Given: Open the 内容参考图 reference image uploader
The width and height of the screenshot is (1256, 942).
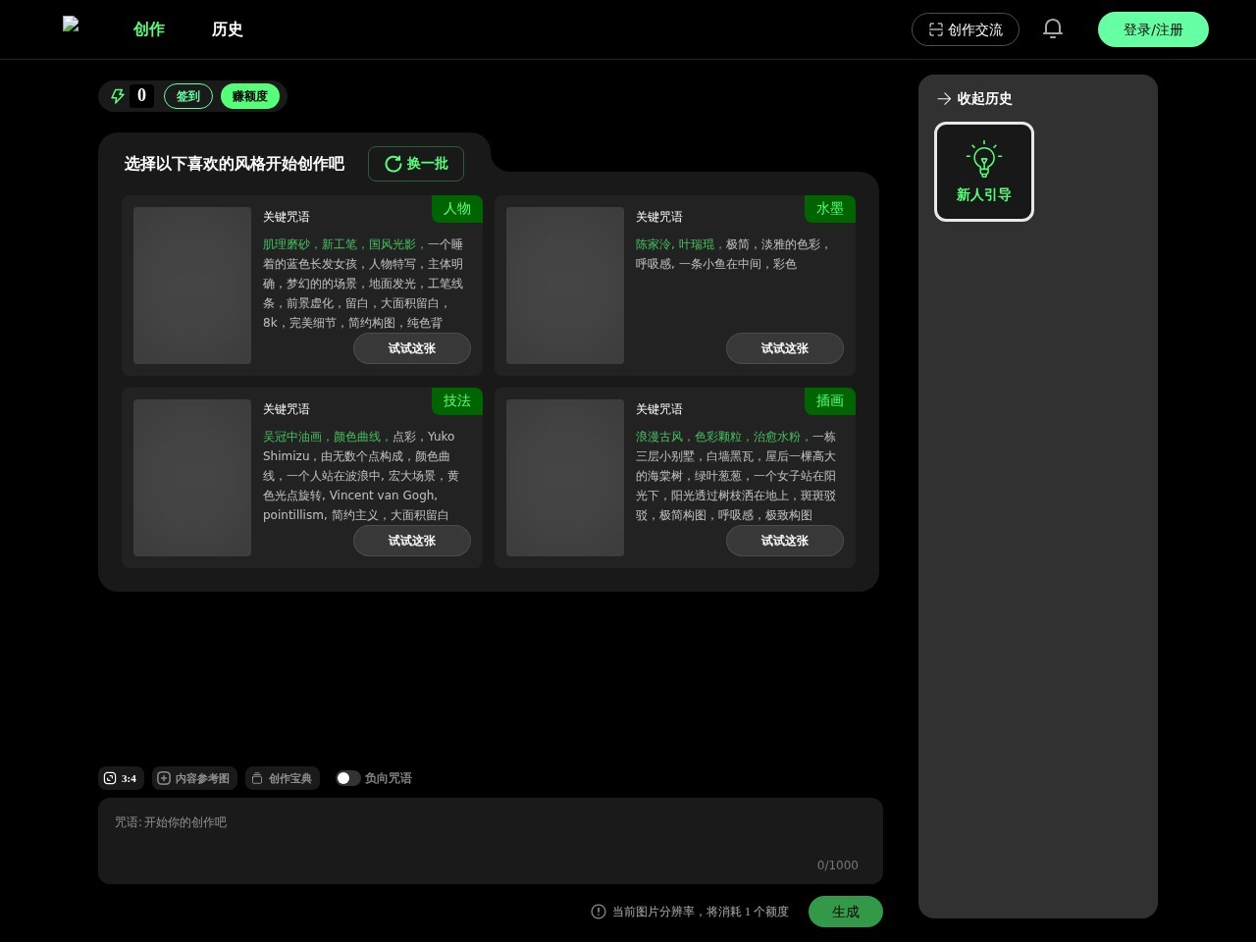Looking at the screenshot, I should click(x=194, y=778).
